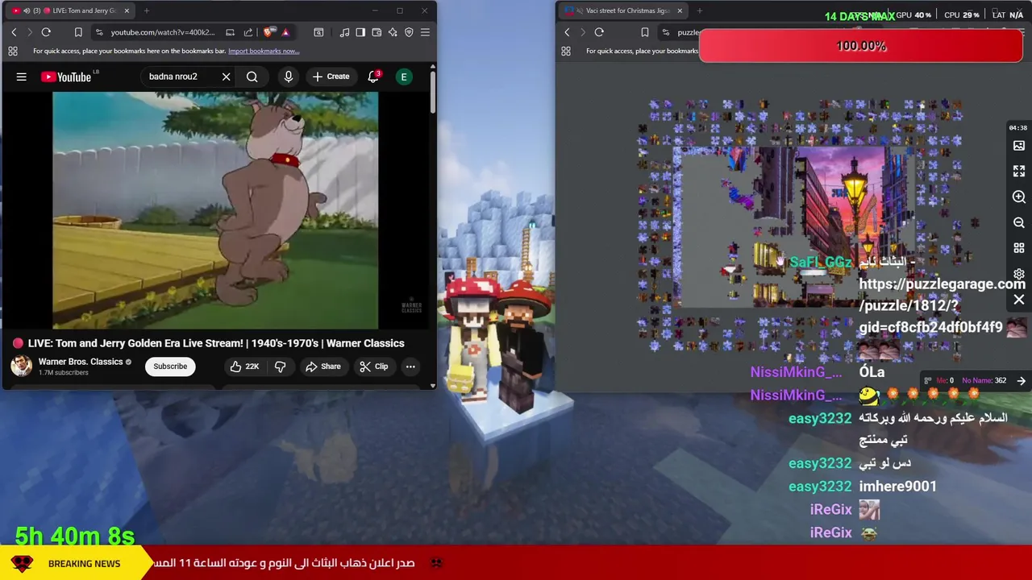1032x580 pixels.
Task: Reload the YouTube page
Action: [46, 32]
